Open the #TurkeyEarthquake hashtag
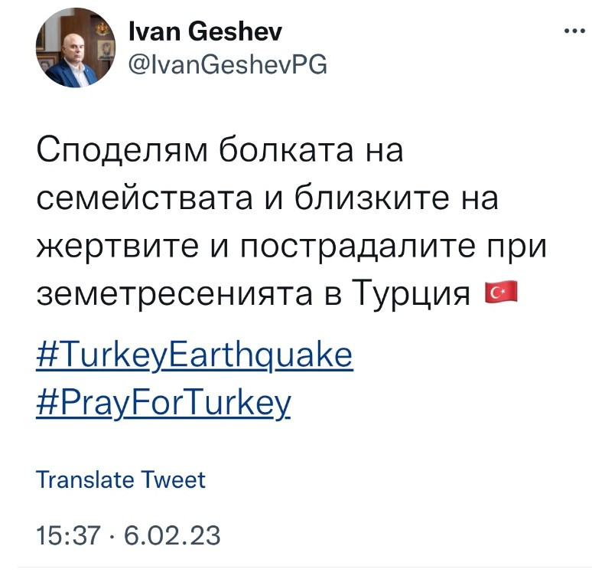This screenshot has width=592, height=579. 194,355
